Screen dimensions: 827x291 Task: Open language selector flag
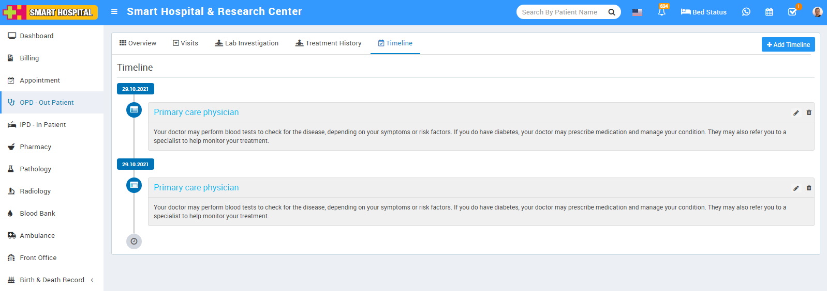click(637, 12)
